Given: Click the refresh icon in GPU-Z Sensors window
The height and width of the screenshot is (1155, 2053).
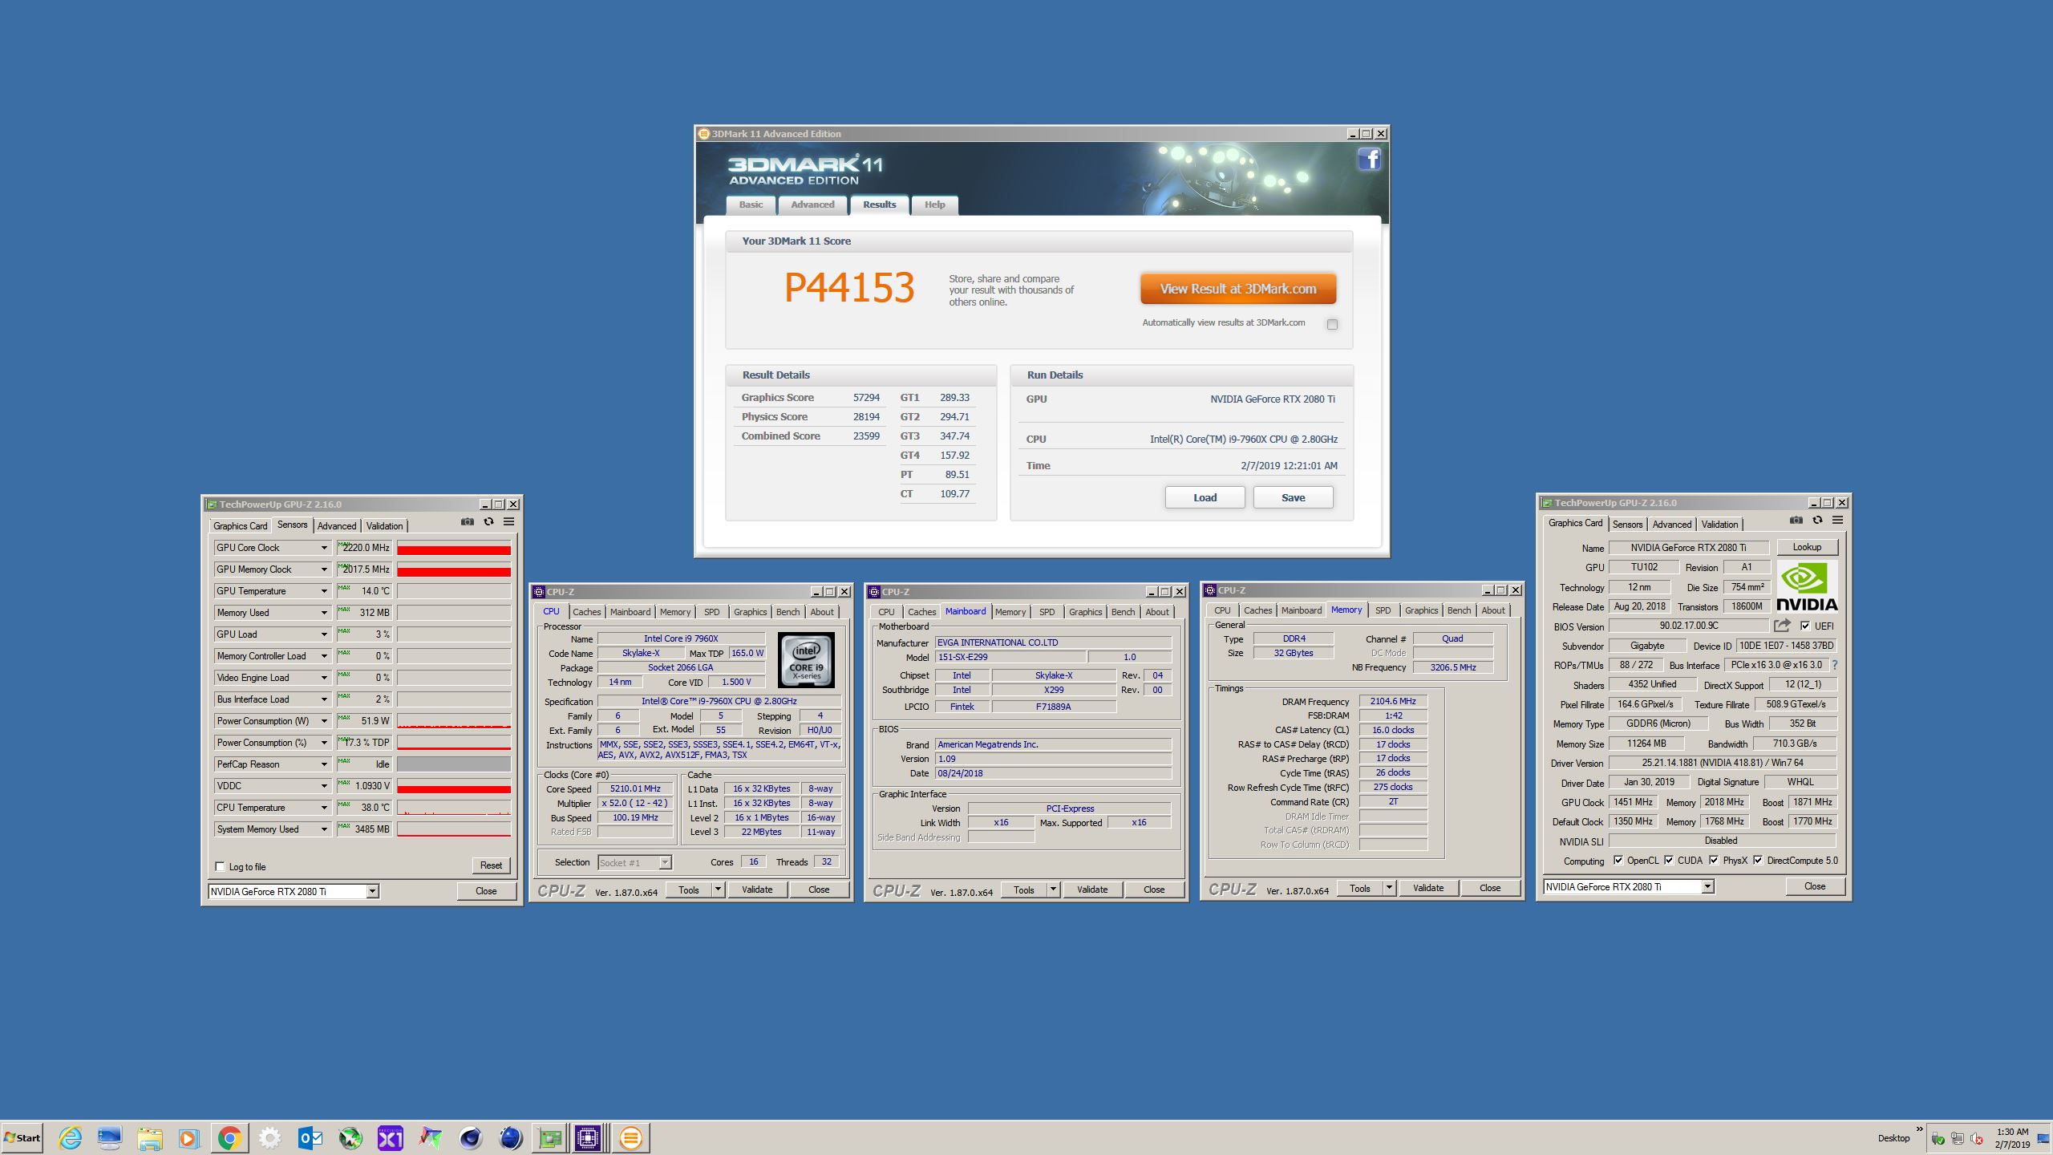Looking at the screenshot, I should point(488,522).
